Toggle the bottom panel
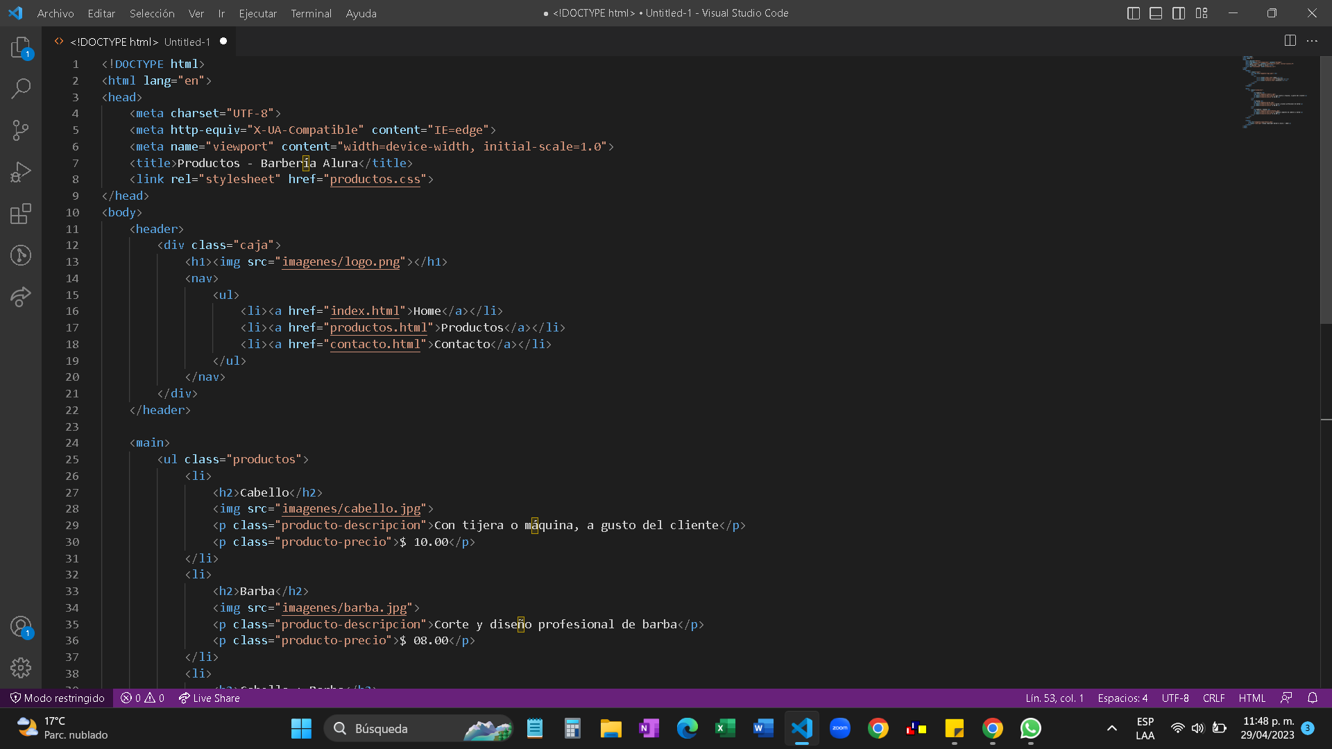Image resolution: width=1332 pixels, height=749 pixels. click(1156, 13)
